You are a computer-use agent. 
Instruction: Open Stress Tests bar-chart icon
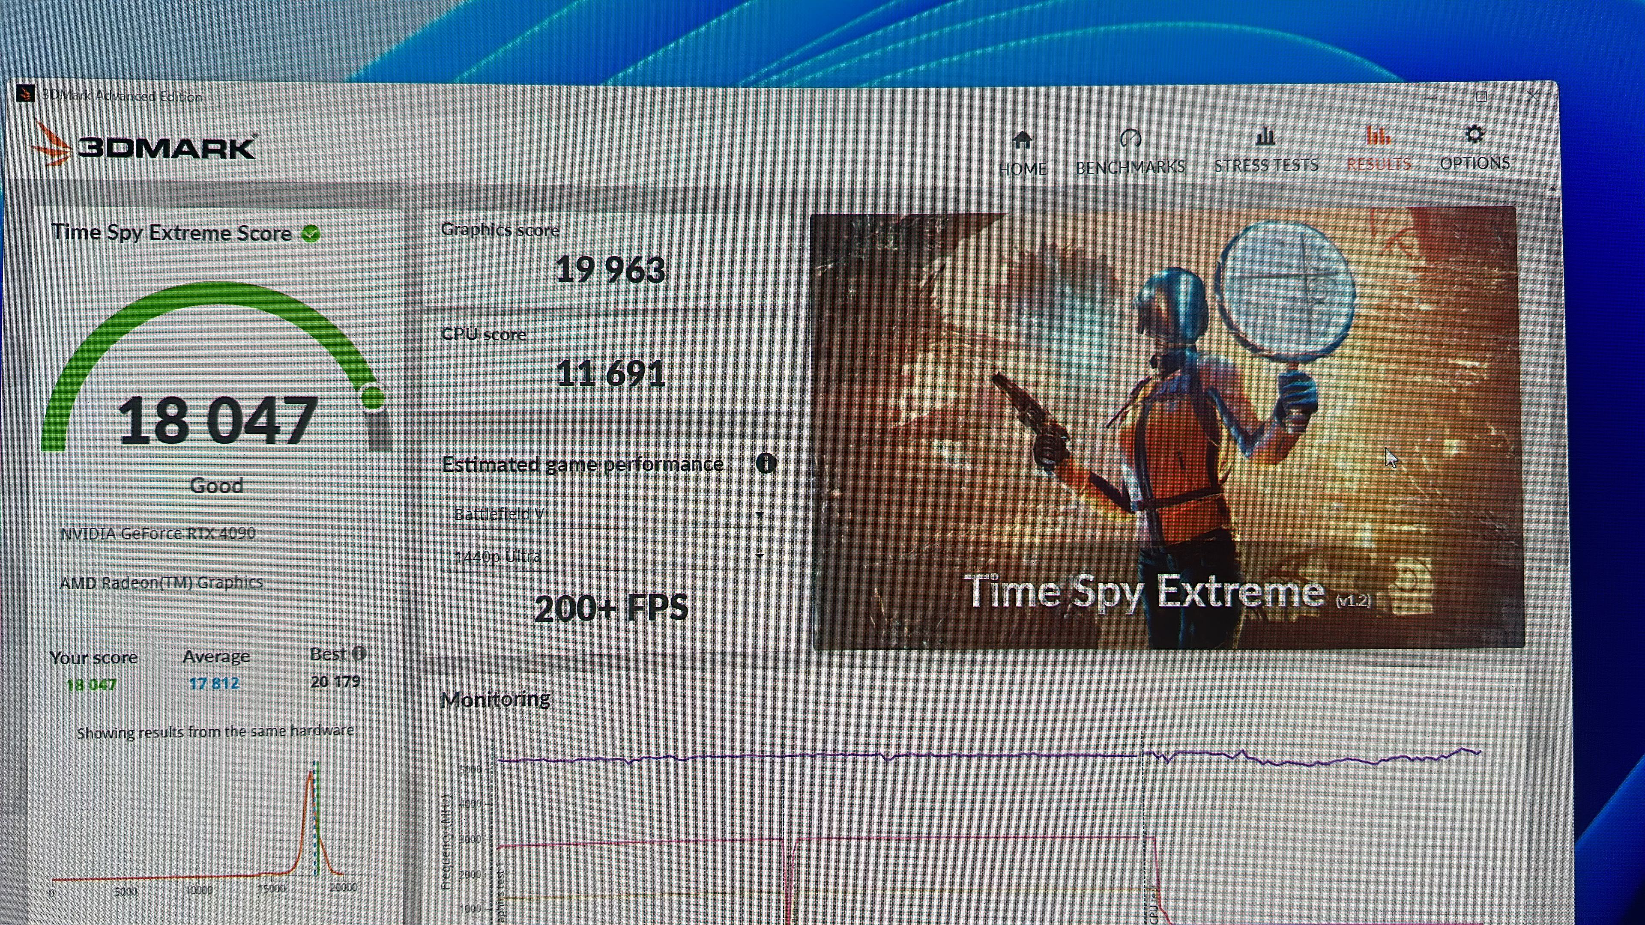coord(1265,137)
